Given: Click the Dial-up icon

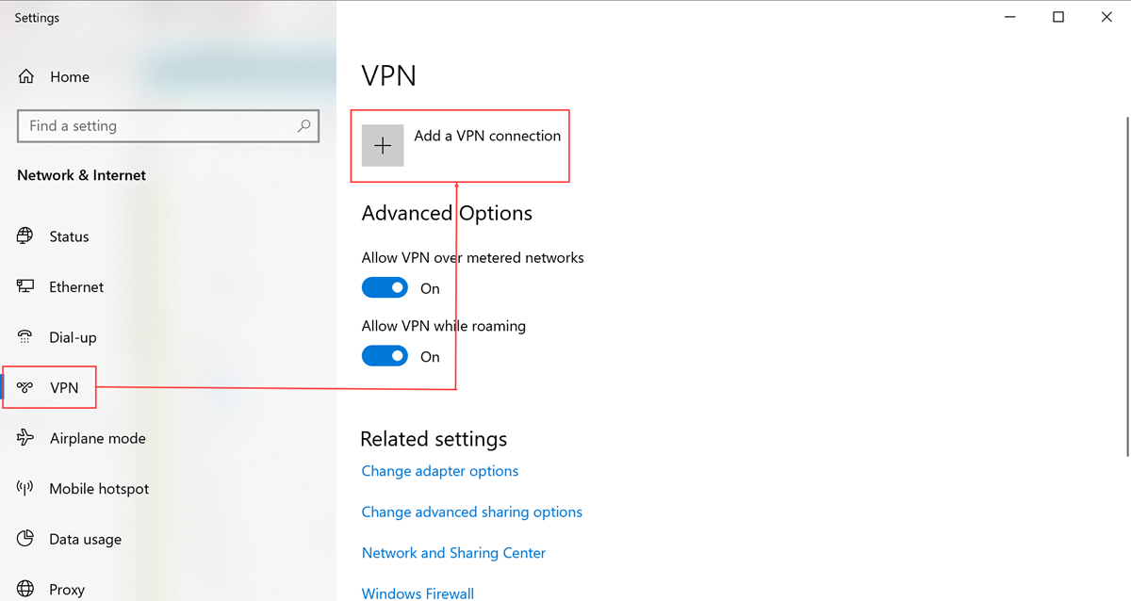Looking at the screenshot, I should click(x=25, y=337).
